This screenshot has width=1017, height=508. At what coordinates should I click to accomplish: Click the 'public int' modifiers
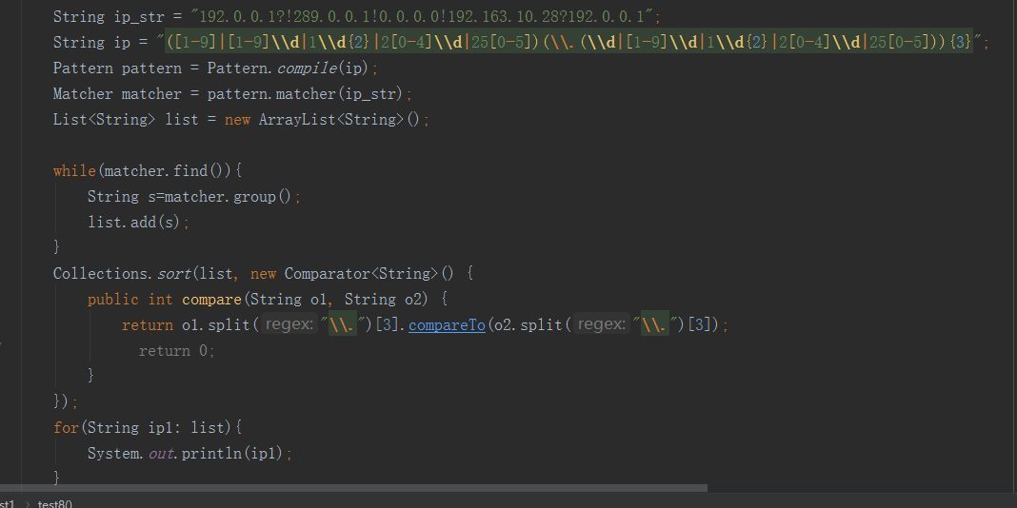click(x=130, y=300)
